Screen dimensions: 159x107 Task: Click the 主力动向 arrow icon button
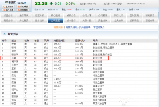(x=8, y=7)
